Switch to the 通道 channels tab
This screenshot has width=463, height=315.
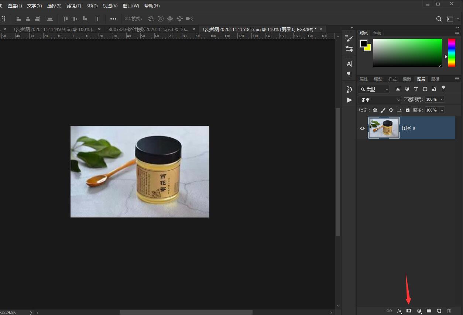[x=407, y=79]
